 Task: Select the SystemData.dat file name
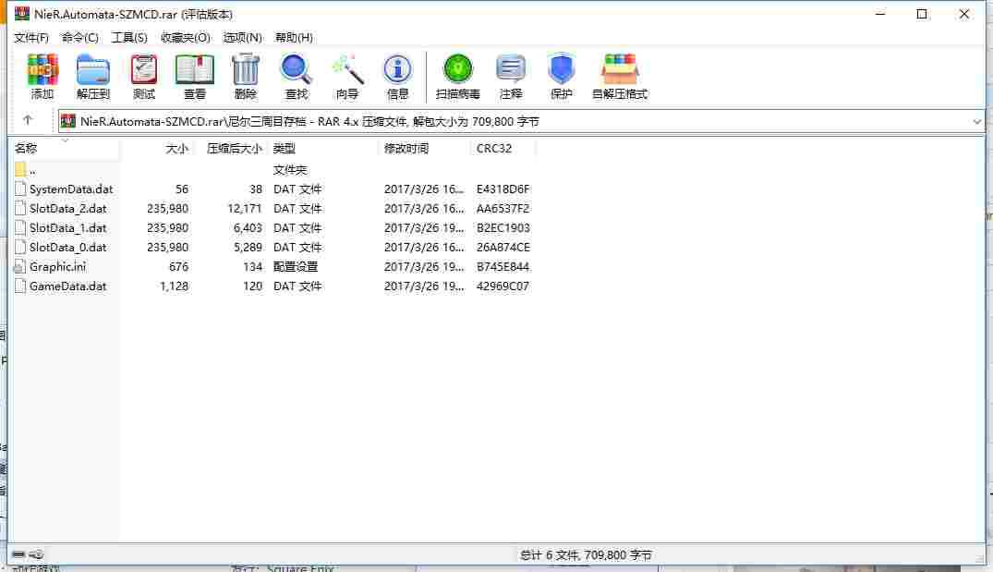71,189
